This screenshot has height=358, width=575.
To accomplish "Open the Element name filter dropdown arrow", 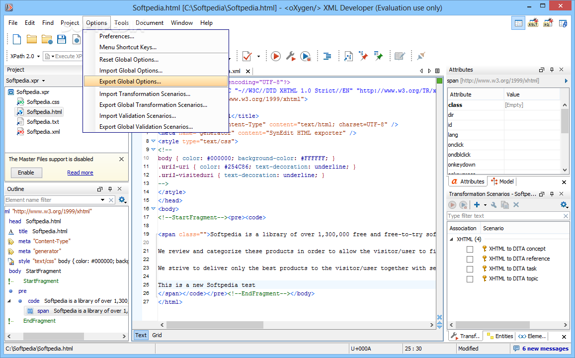I will [x=103, y=200].
